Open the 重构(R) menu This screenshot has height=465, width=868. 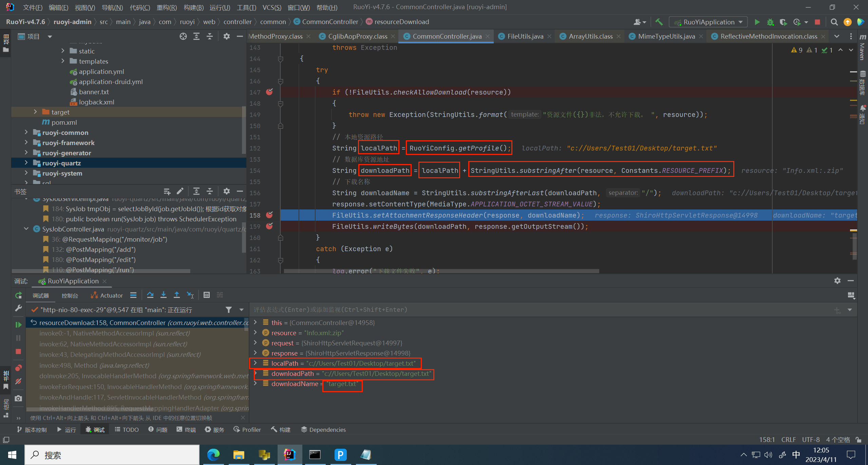tap(167, 7)
